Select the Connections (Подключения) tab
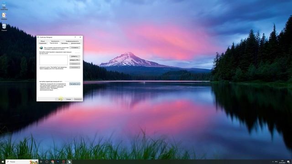The image size is (292, 164). (x=54, y=43)
